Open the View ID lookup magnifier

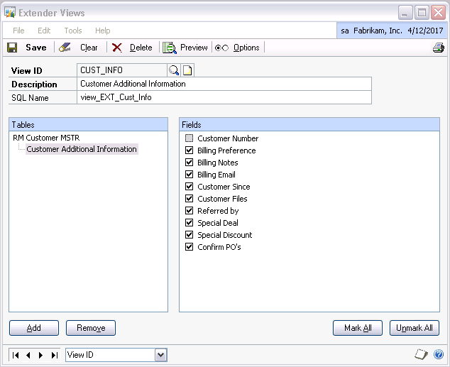(173, 70)
